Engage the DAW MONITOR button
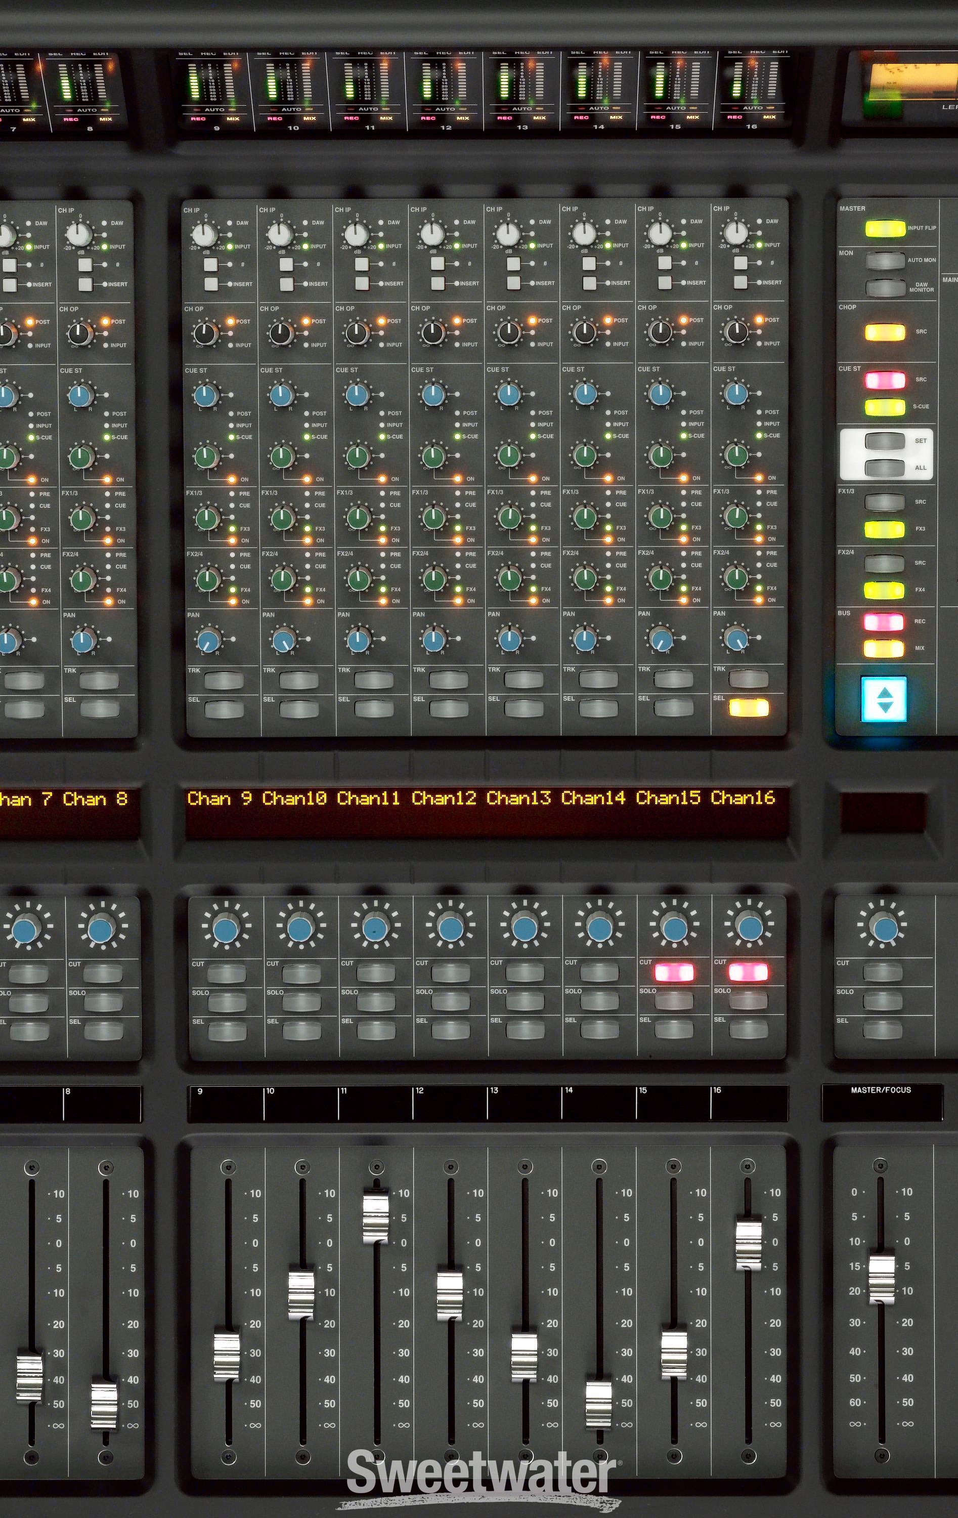 [885, 287]
